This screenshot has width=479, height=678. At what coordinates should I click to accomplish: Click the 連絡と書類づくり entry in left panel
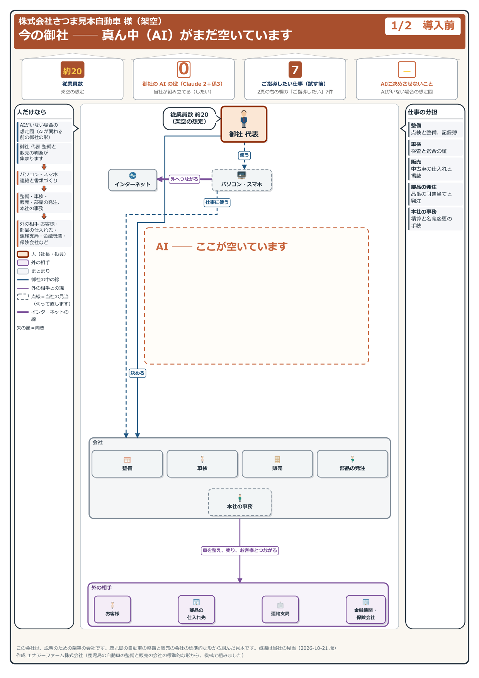tap(44, 177)
